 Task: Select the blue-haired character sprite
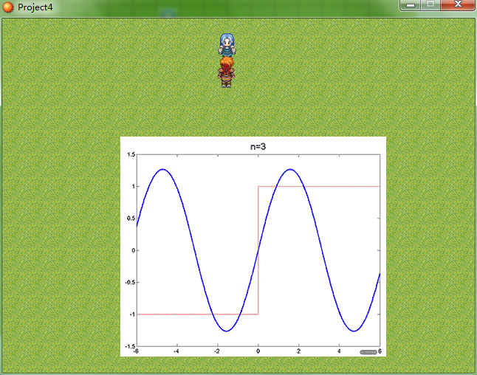click(227, 45)
